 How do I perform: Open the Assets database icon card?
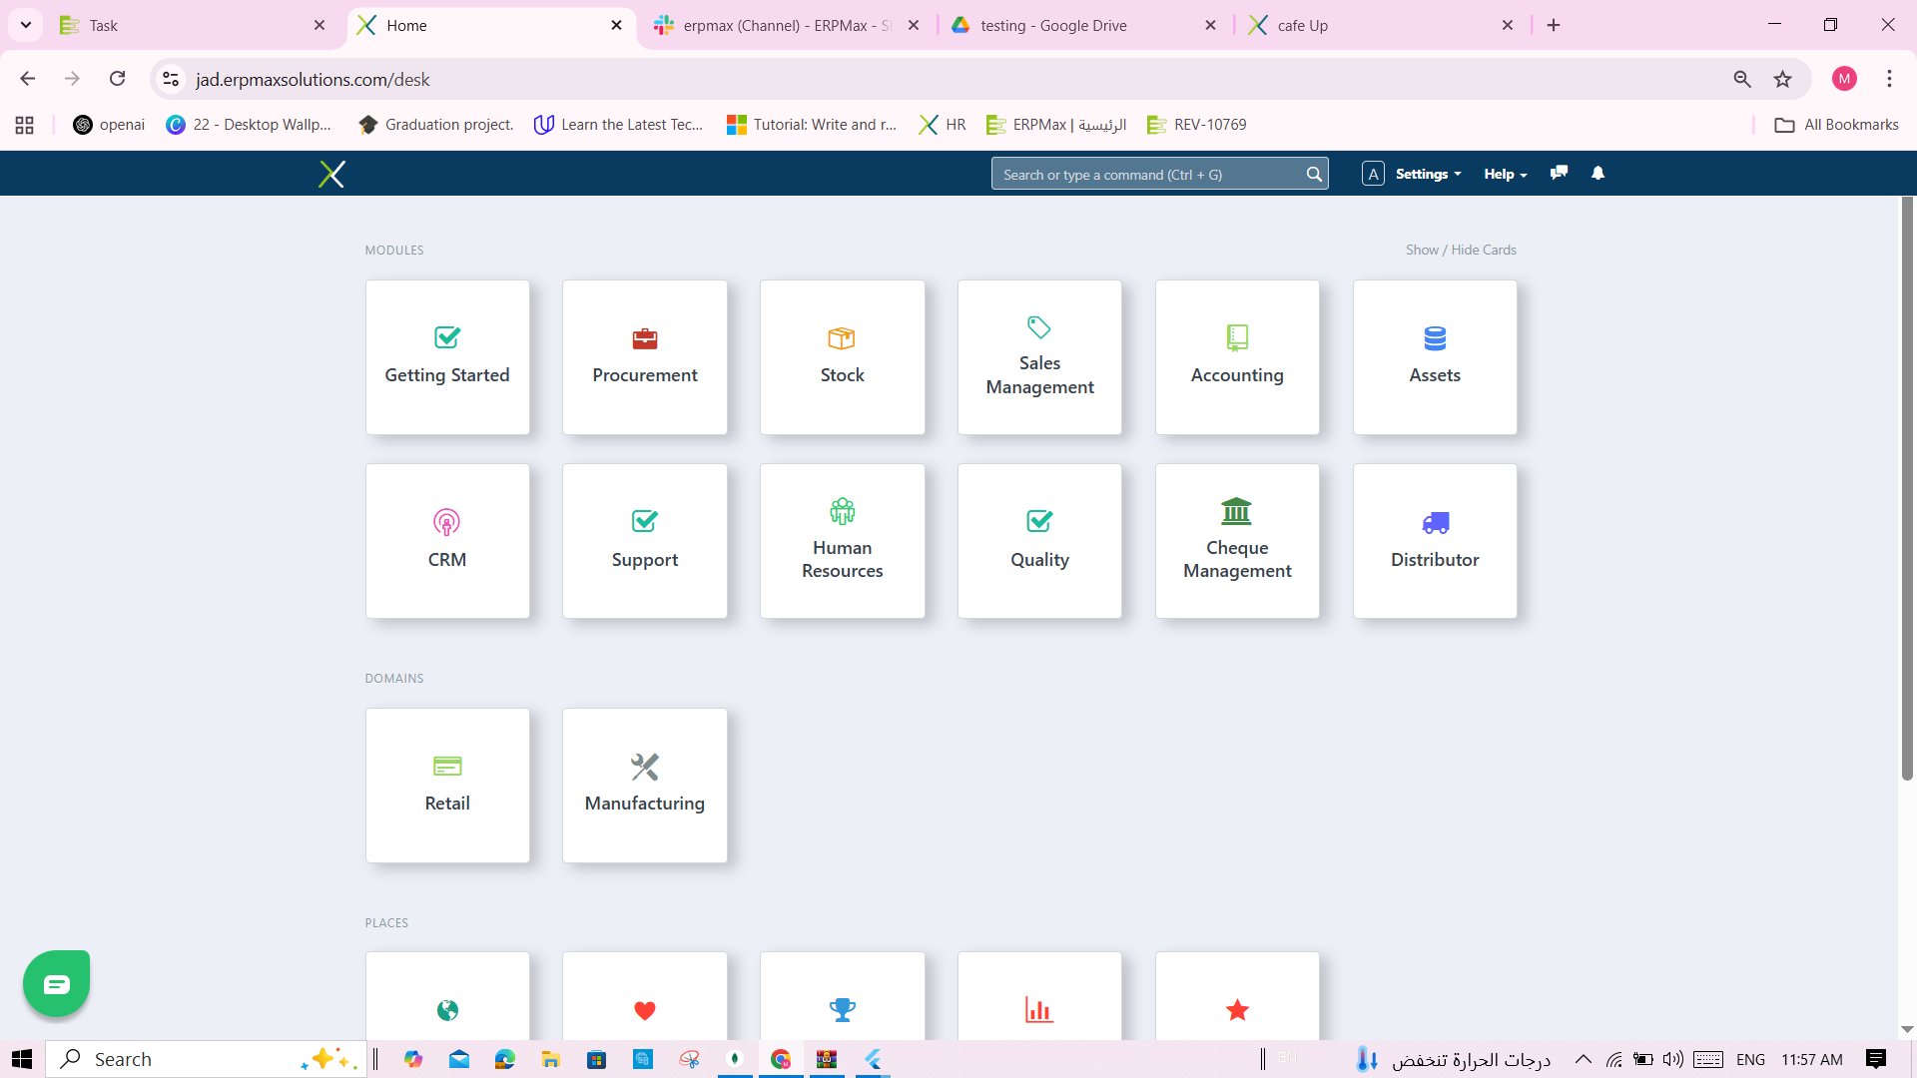[x=1434, y=339]
